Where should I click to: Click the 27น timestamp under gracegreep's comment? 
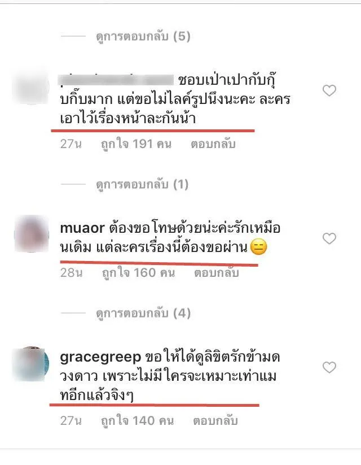[x=71, y=421]
